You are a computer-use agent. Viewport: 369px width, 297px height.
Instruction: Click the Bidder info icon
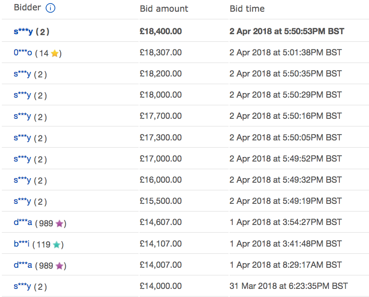(50, 8)
